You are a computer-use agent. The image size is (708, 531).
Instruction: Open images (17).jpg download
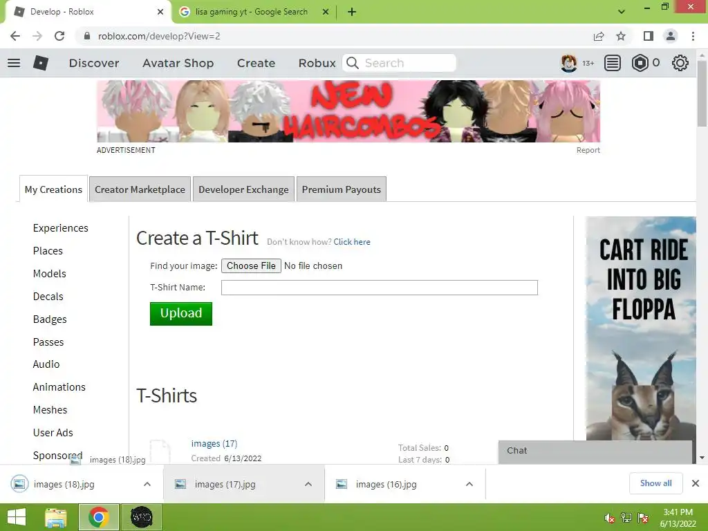pyautogui.click(x=225, y=485)
